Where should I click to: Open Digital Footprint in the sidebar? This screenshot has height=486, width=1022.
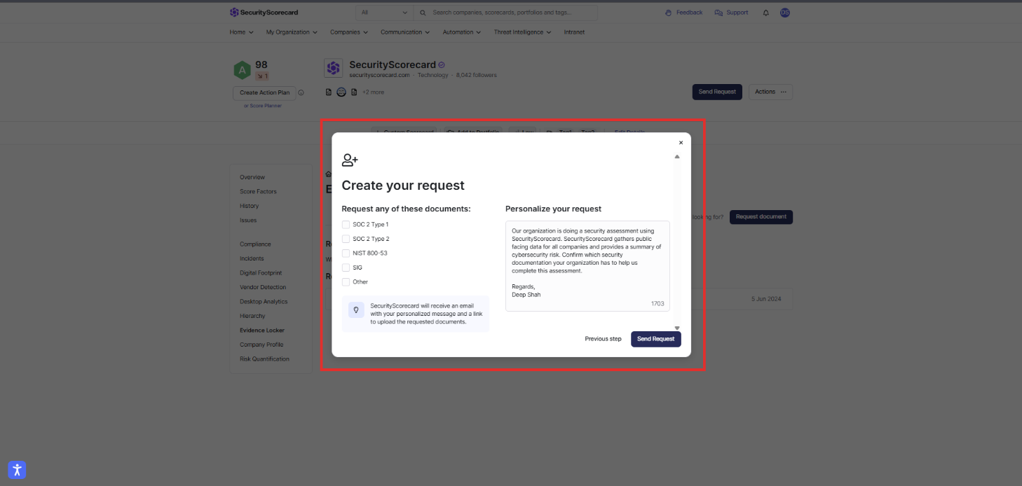[261, 273]
